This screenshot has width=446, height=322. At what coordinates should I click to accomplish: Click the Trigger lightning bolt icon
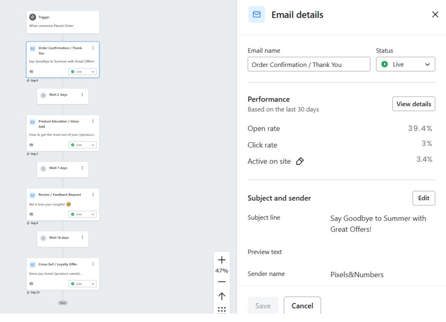tap(32, 17)
